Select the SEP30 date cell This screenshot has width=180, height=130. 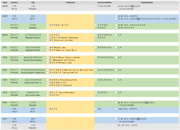[5, 35]
